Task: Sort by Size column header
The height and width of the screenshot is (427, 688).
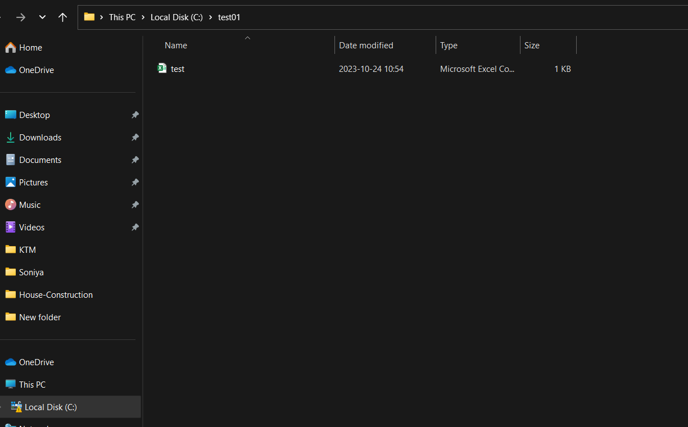Action: (532, 46)
